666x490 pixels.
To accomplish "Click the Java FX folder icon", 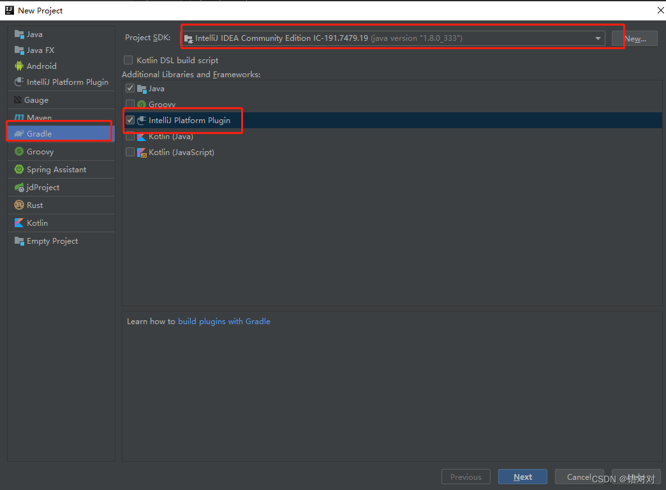I will click(19, 50).
